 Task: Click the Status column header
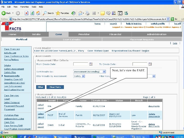click(x=119, y=101)
